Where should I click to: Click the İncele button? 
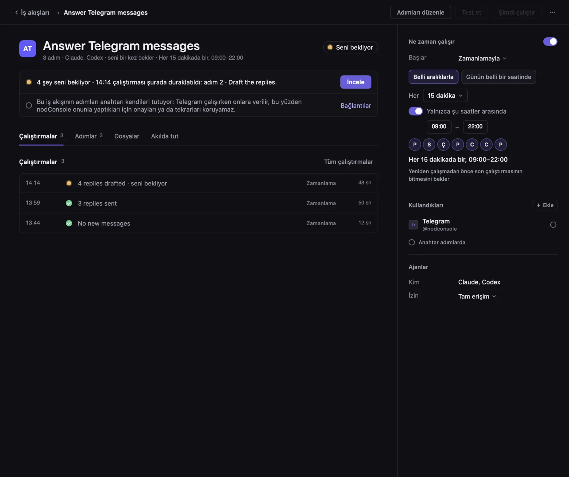(356, 82)
